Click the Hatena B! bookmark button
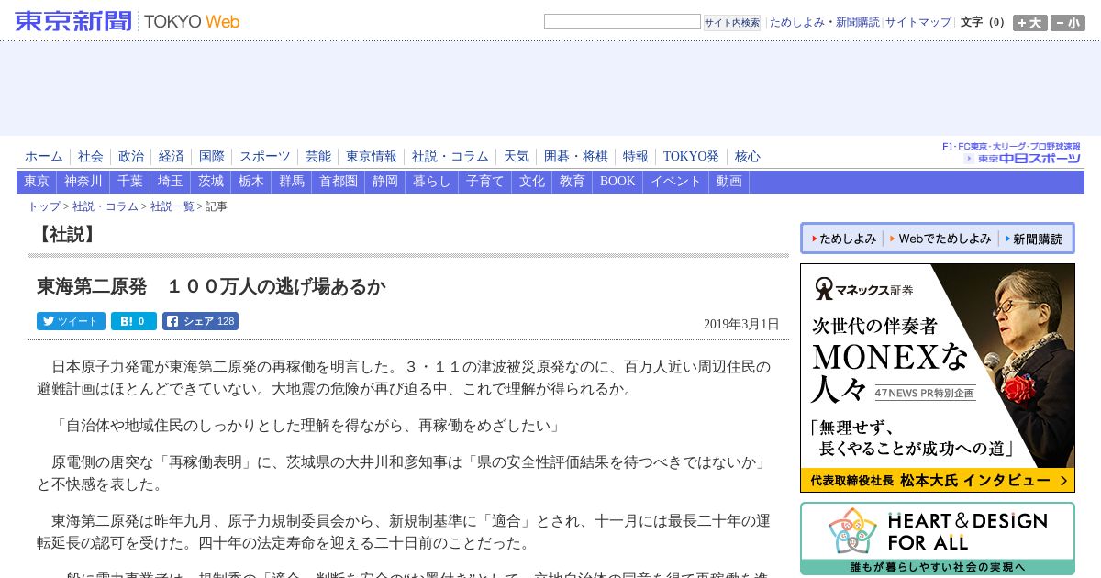This screenshot has width=1101, height=578. (x=134, y=321)
